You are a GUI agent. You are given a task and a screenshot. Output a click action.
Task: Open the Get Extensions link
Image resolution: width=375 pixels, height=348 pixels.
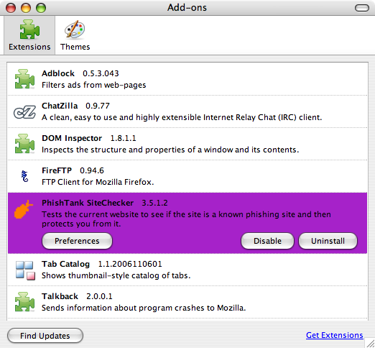[x=335, y=335]
